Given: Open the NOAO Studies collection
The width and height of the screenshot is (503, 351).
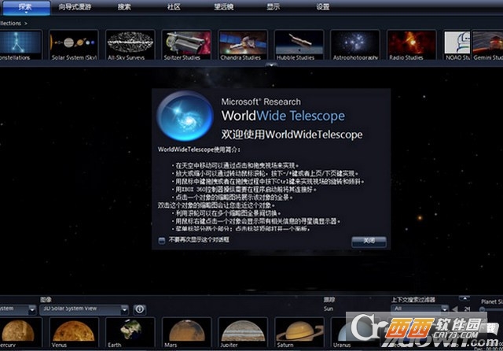Looking at the screenshot, I should pyautogui.click(x=457, y=45).
